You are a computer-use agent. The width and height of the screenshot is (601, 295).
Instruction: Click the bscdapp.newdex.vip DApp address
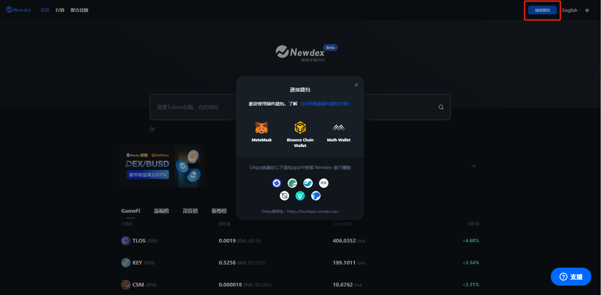(x=313, y=211)
